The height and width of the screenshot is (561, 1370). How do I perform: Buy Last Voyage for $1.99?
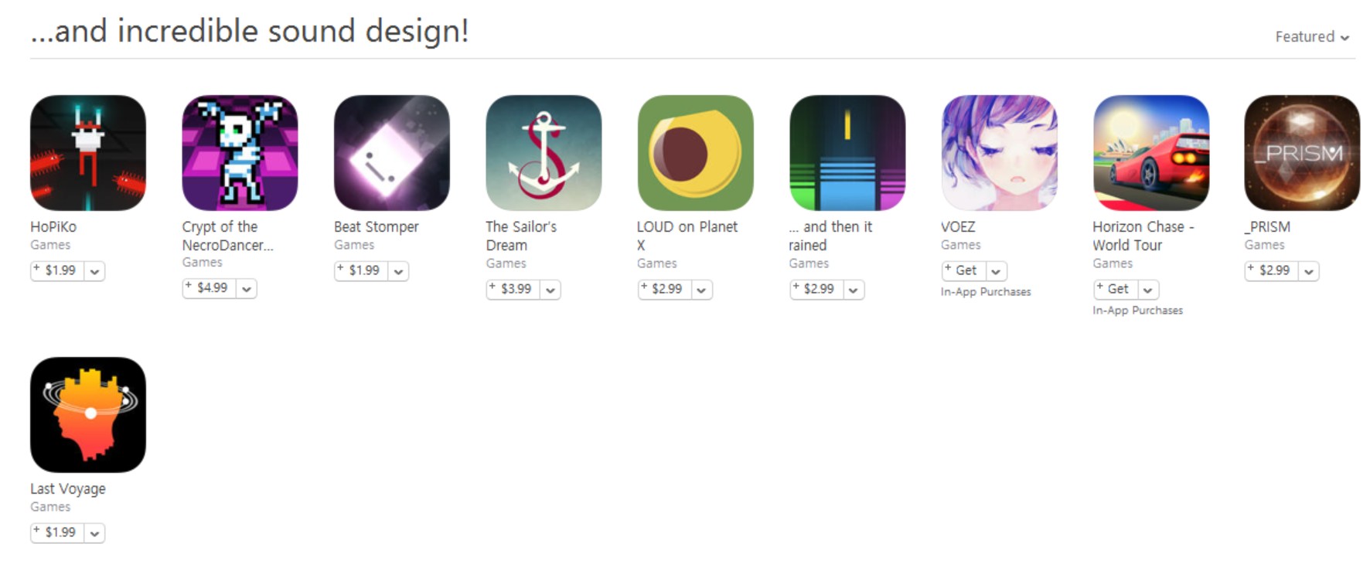(x=58, y=532)
